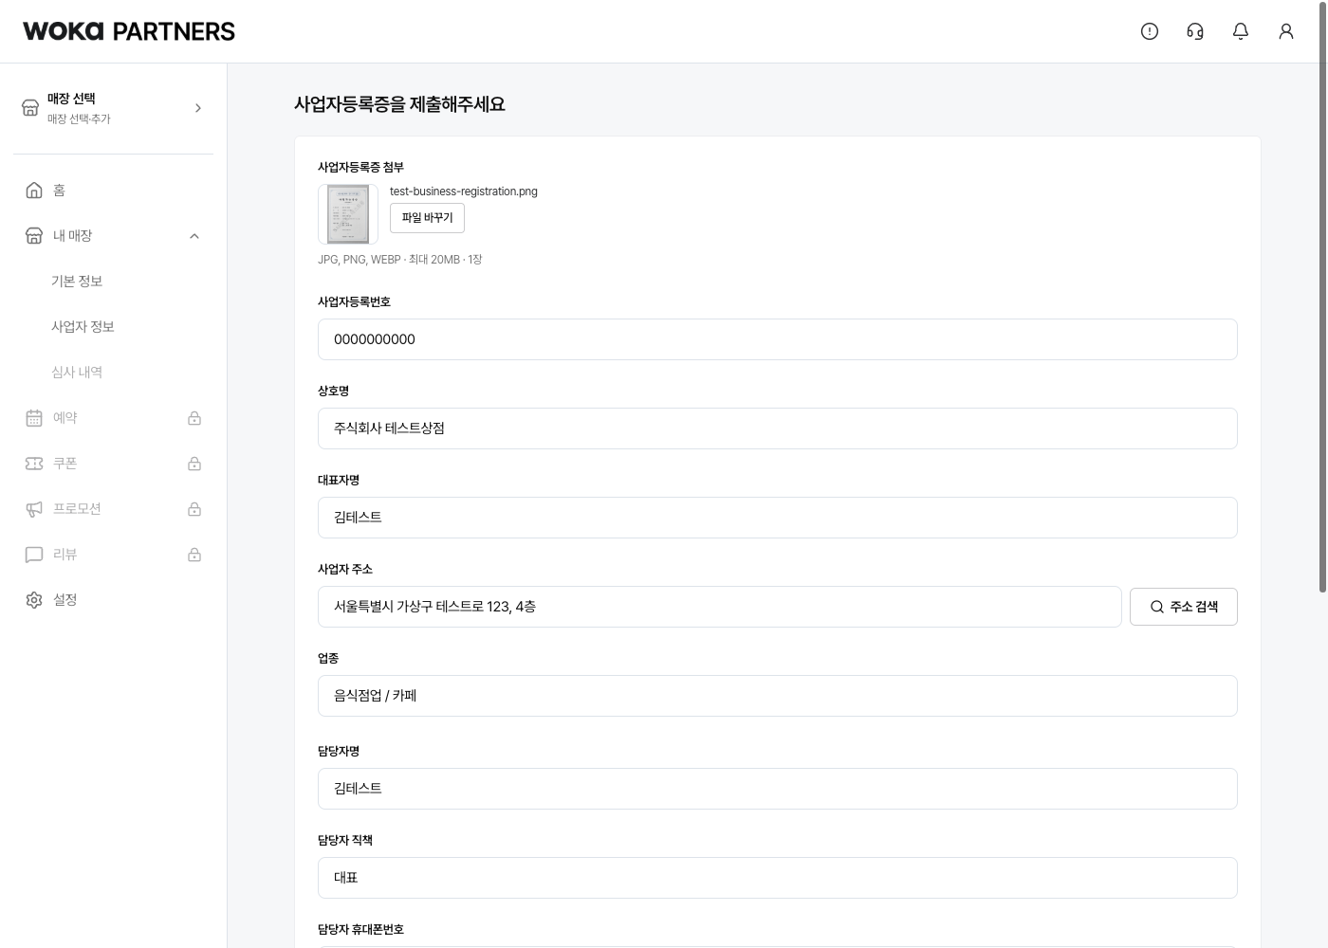
Task: Click the vertical page scrollbar
Action: coord(1322,299)
